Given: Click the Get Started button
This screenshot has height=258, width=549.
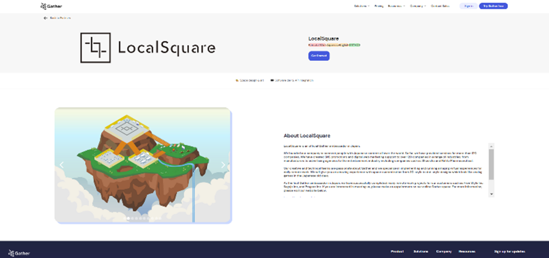Looking at the screenshot, I should (319, 56).
